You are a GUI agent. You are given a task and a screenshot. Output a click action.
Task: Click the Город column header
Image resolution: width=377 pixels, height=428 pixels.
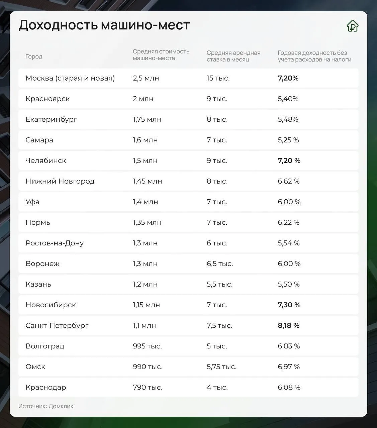[x=34, y=57]
